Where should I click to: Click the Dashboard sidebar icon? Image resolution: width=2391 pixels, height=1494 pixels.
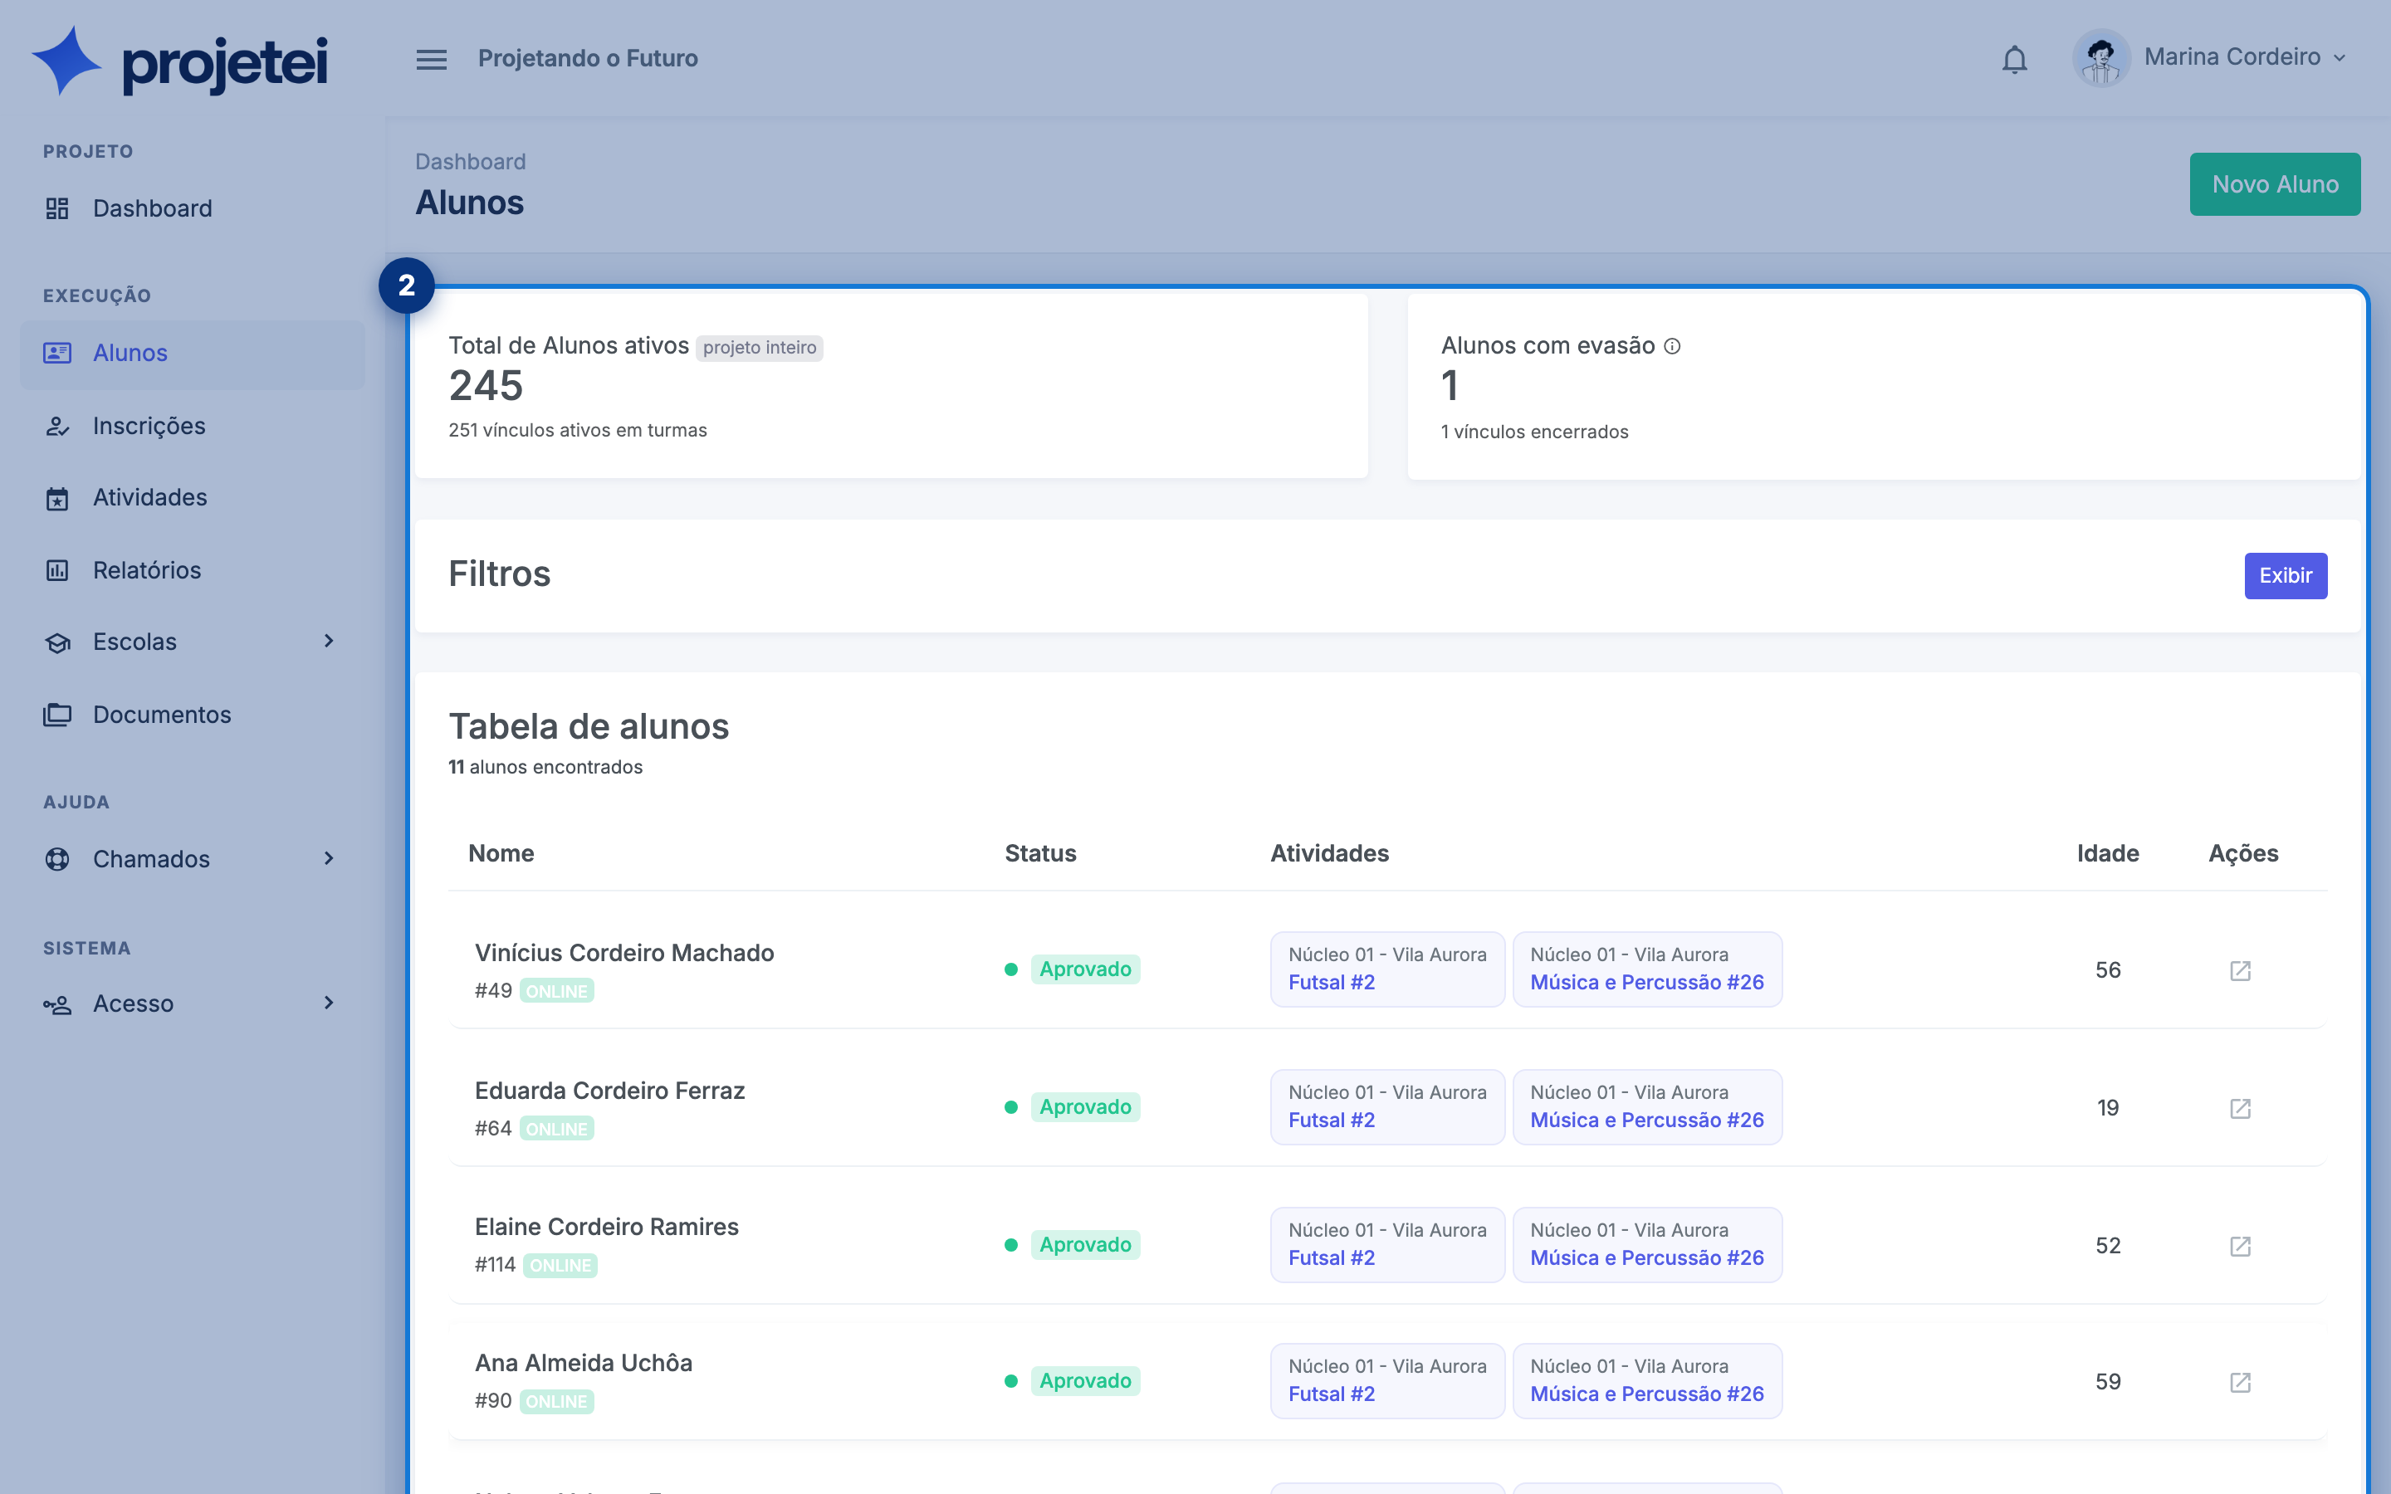(57, 208)
